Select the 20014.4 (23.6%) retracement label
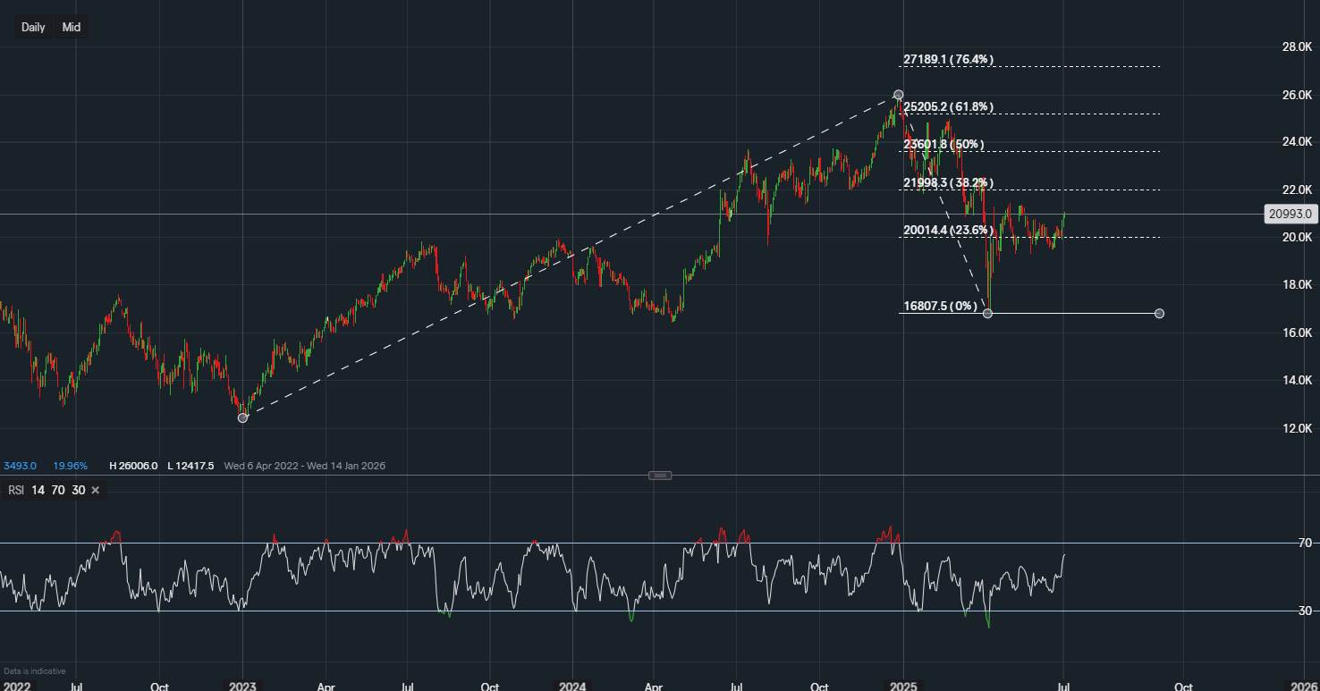The height and width of the screenshot is (691, 1320). [x=947, y=230]
